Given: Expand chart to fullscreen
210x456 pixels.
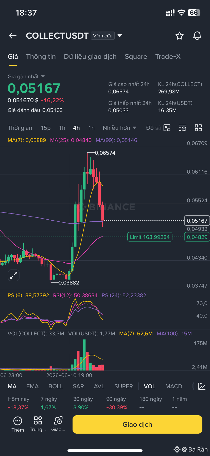Looking at the screenshot, I should click(14, 275).
